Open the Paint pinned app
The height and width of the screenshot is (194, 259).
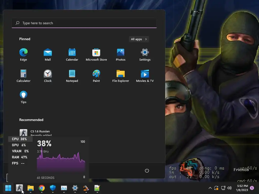pyautogui.click(x=96, y=76)
